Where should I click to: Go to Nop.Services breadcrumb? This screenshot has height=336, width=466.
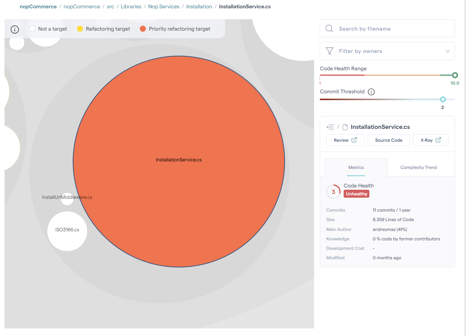(x=164, y=6)
